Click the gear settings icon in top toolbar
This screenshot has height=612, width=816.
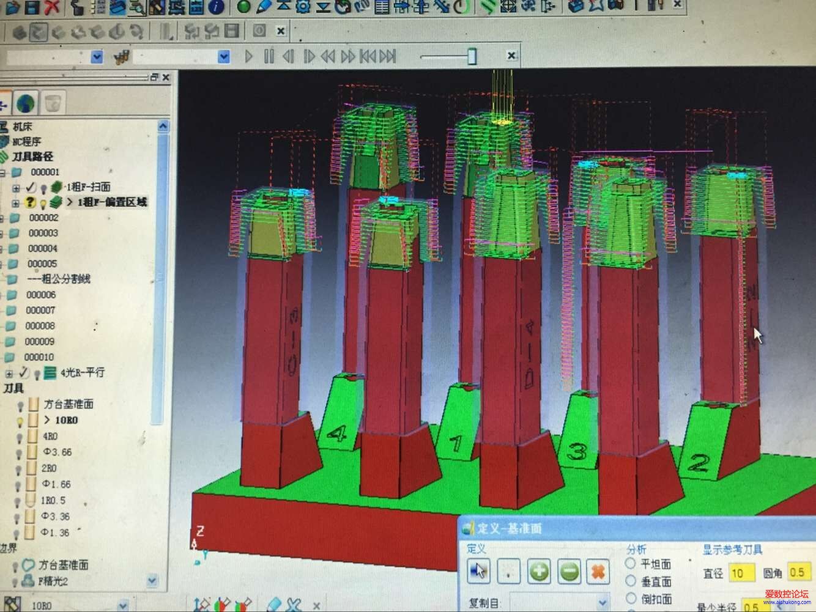click(x=303, y=6)
